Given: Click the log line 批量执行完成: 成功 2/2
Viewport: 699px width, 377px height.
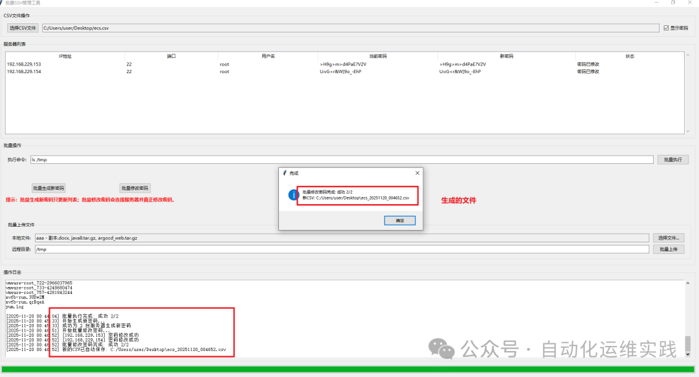Looking at the screenshot, I should point(62,316).
